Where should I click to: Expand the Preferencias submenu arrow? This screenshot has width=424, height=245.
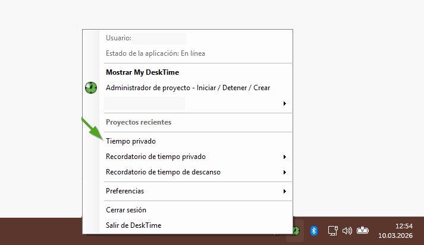pos(285,192)
